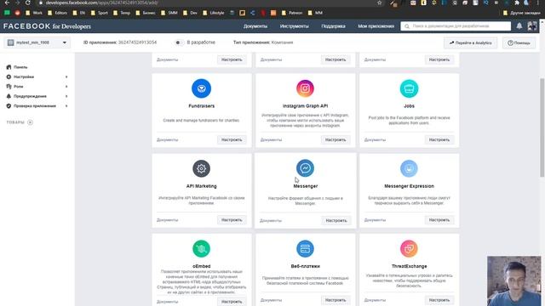Open the Lifestyle bookmarks folder
Screen dimensions: 545x306
(214, 13)
